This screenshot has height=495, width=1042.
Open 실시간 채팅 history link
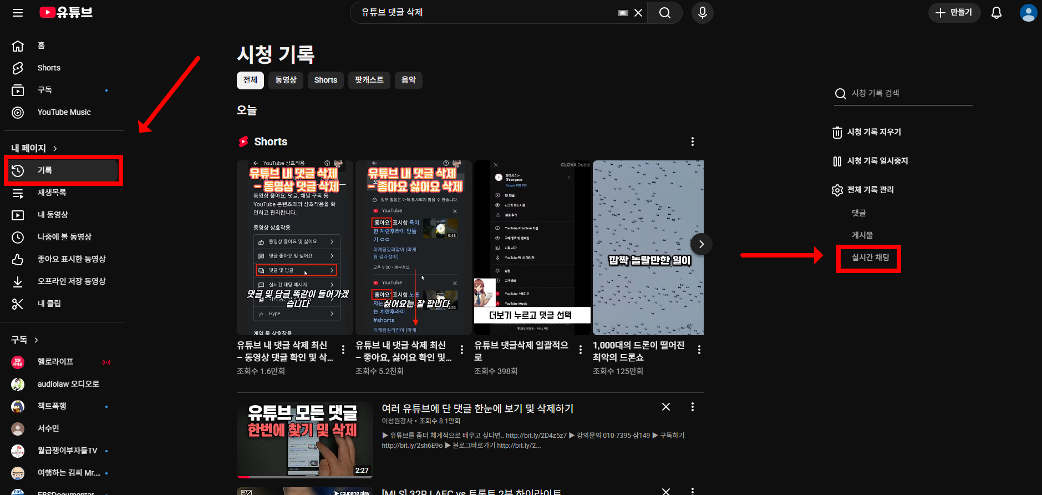click(x=870, y=257)
